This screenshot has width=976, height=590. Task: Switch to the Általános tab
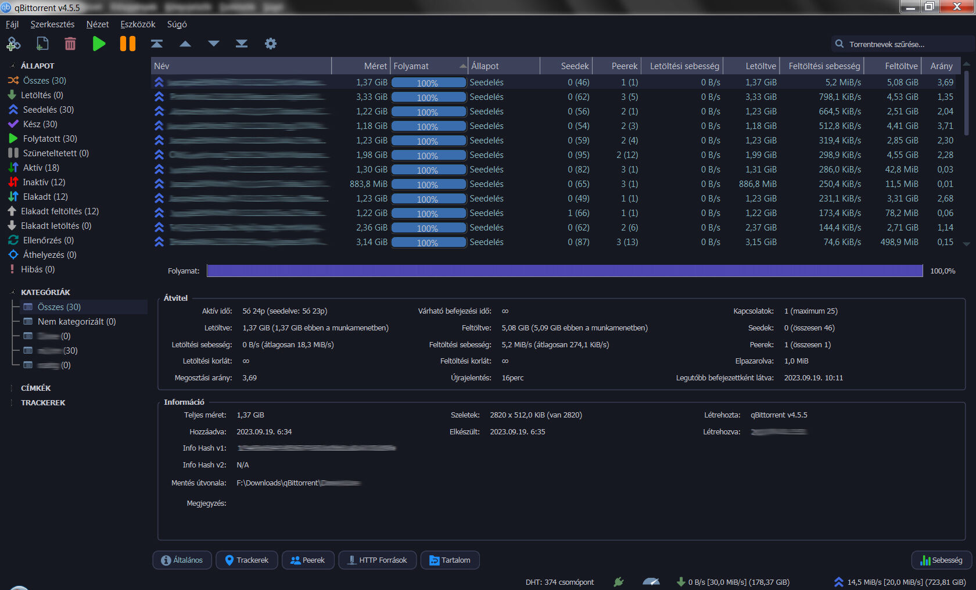(x=182, y=560)
